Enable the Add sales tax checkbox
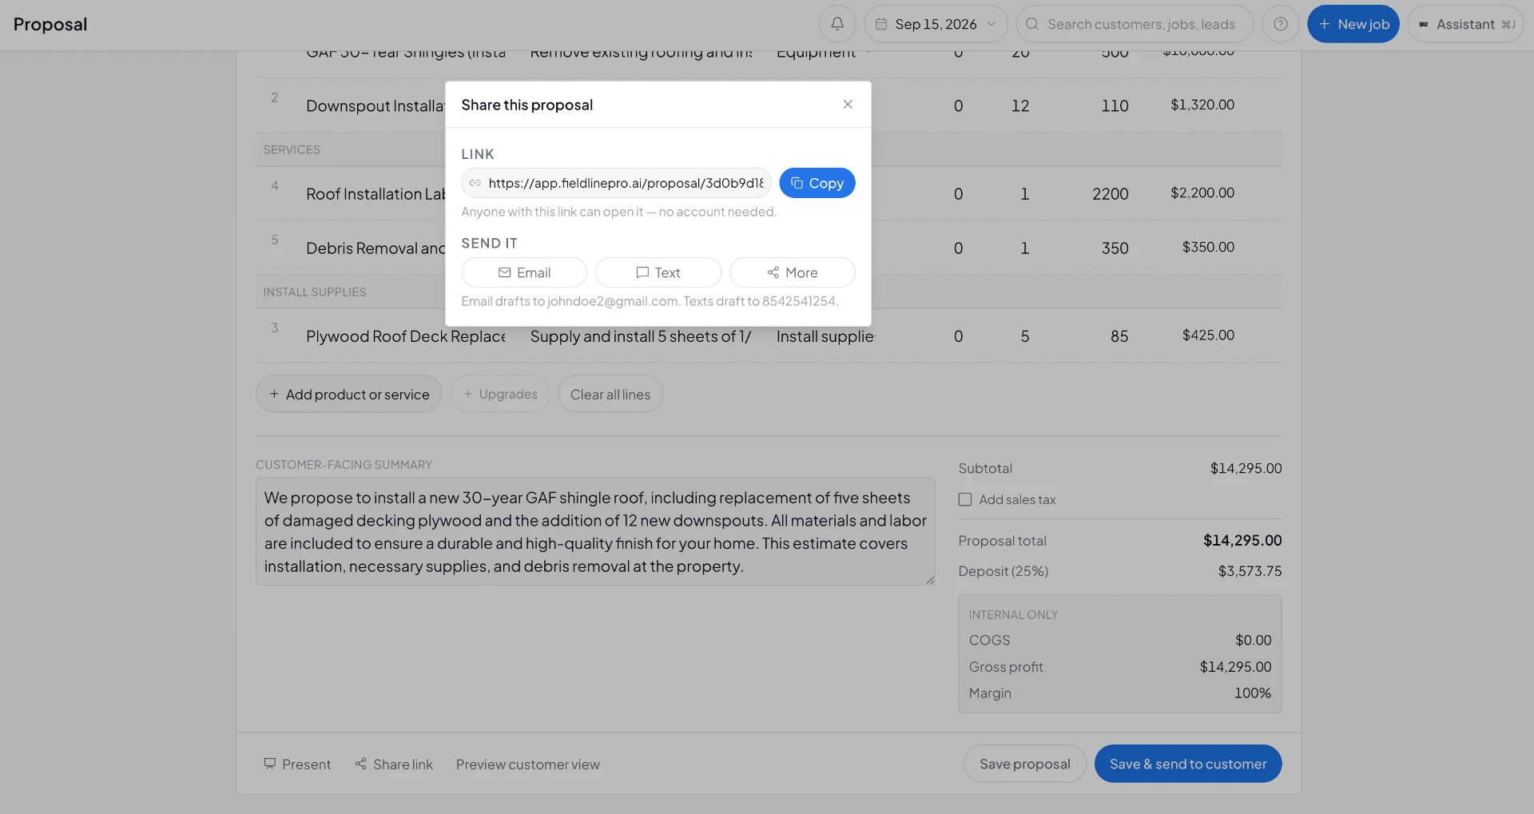1534x814 pixels. (x=965, y=499)
